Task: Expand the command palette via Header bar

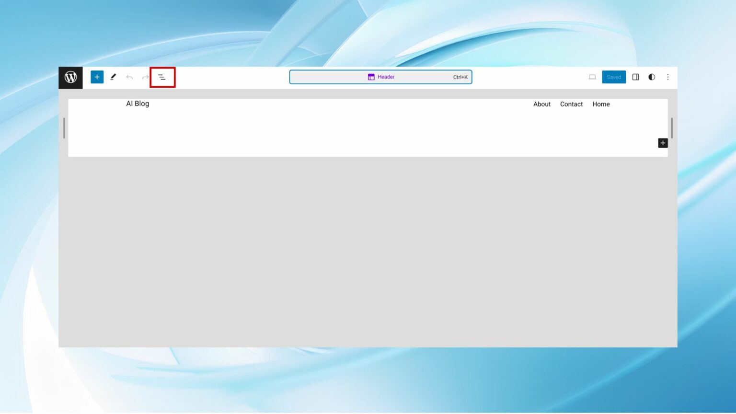Action: 380,77
